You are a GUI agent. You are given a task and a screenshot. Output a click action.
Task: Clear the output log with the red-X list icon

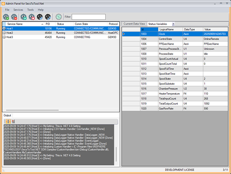coord(13,121)
